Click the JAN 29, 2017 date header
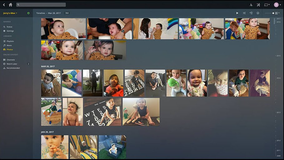284x160 pixels. point(47,132)
